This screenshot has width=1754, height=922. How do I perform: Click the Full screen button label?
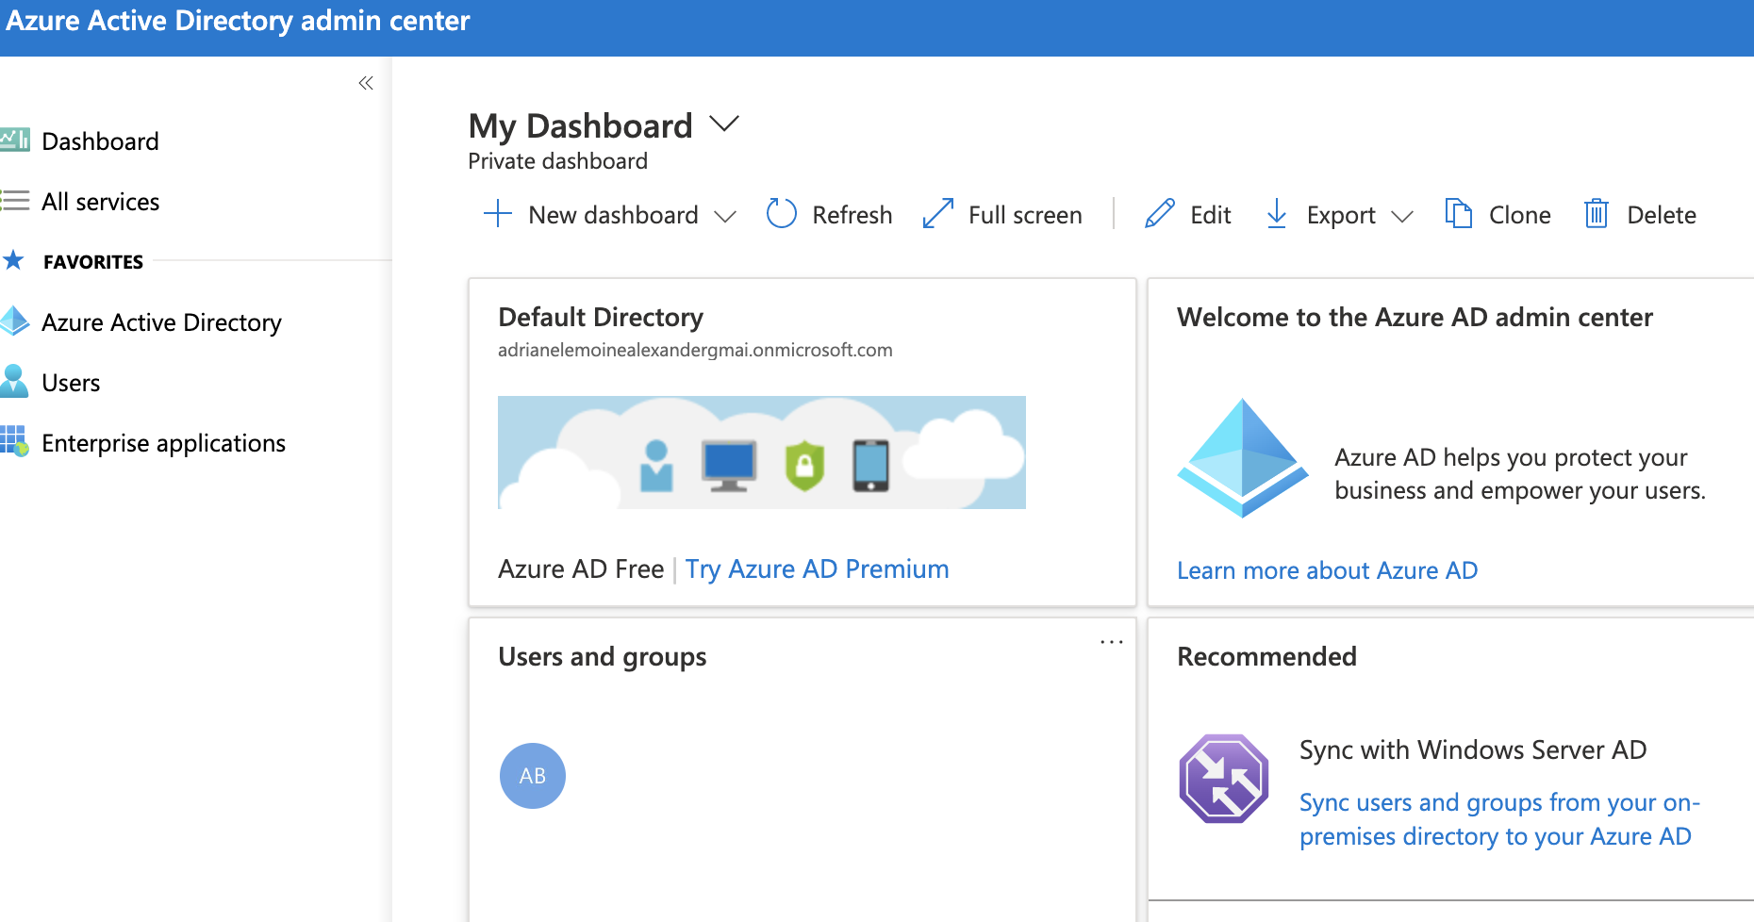(1025, 215)
